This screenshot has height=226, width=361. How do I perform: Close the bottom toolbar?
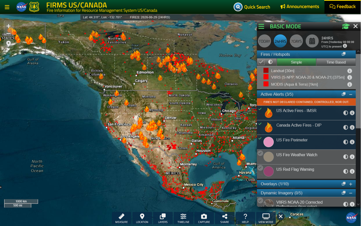(x=281, y=216)
